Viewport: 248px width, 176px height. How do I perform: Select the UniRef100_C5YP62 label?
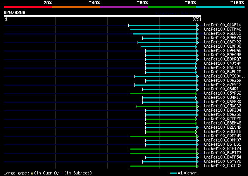(222, 93)
